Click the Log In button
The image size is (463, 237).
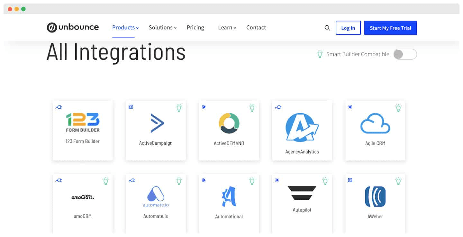point(348,28)
